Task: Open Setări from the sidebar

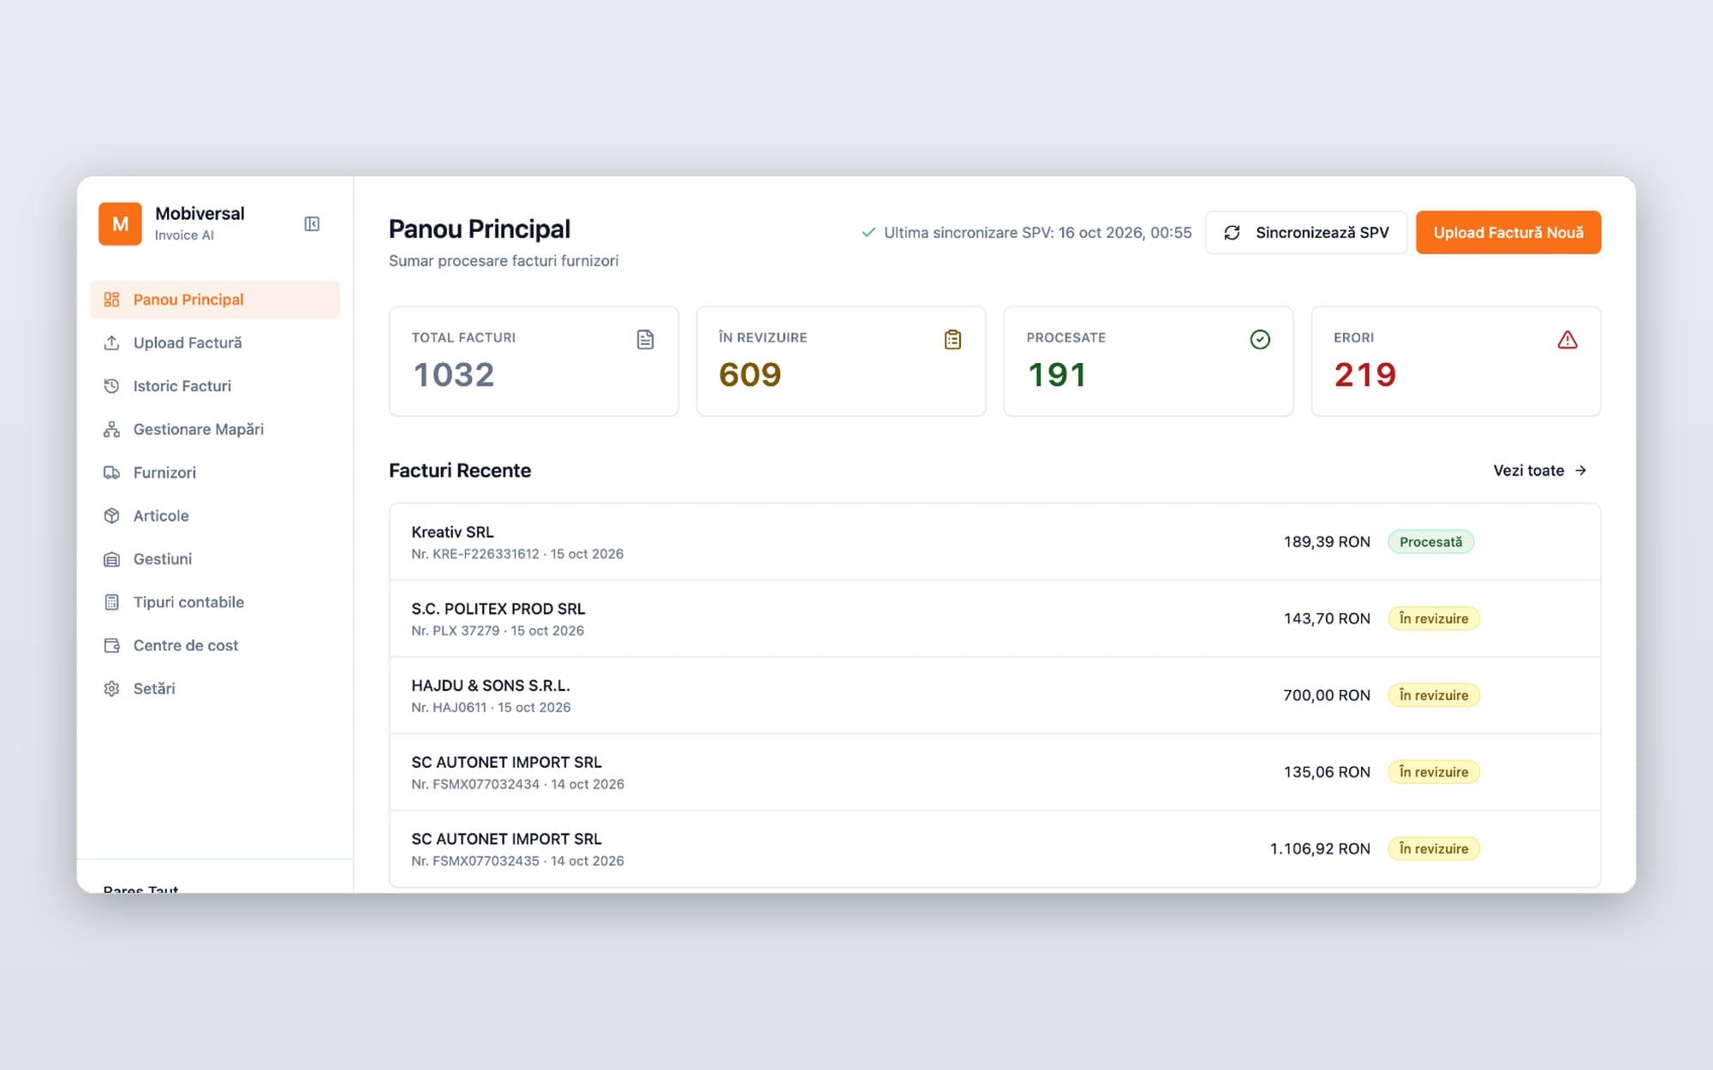Action: click(x=215, y=688)
